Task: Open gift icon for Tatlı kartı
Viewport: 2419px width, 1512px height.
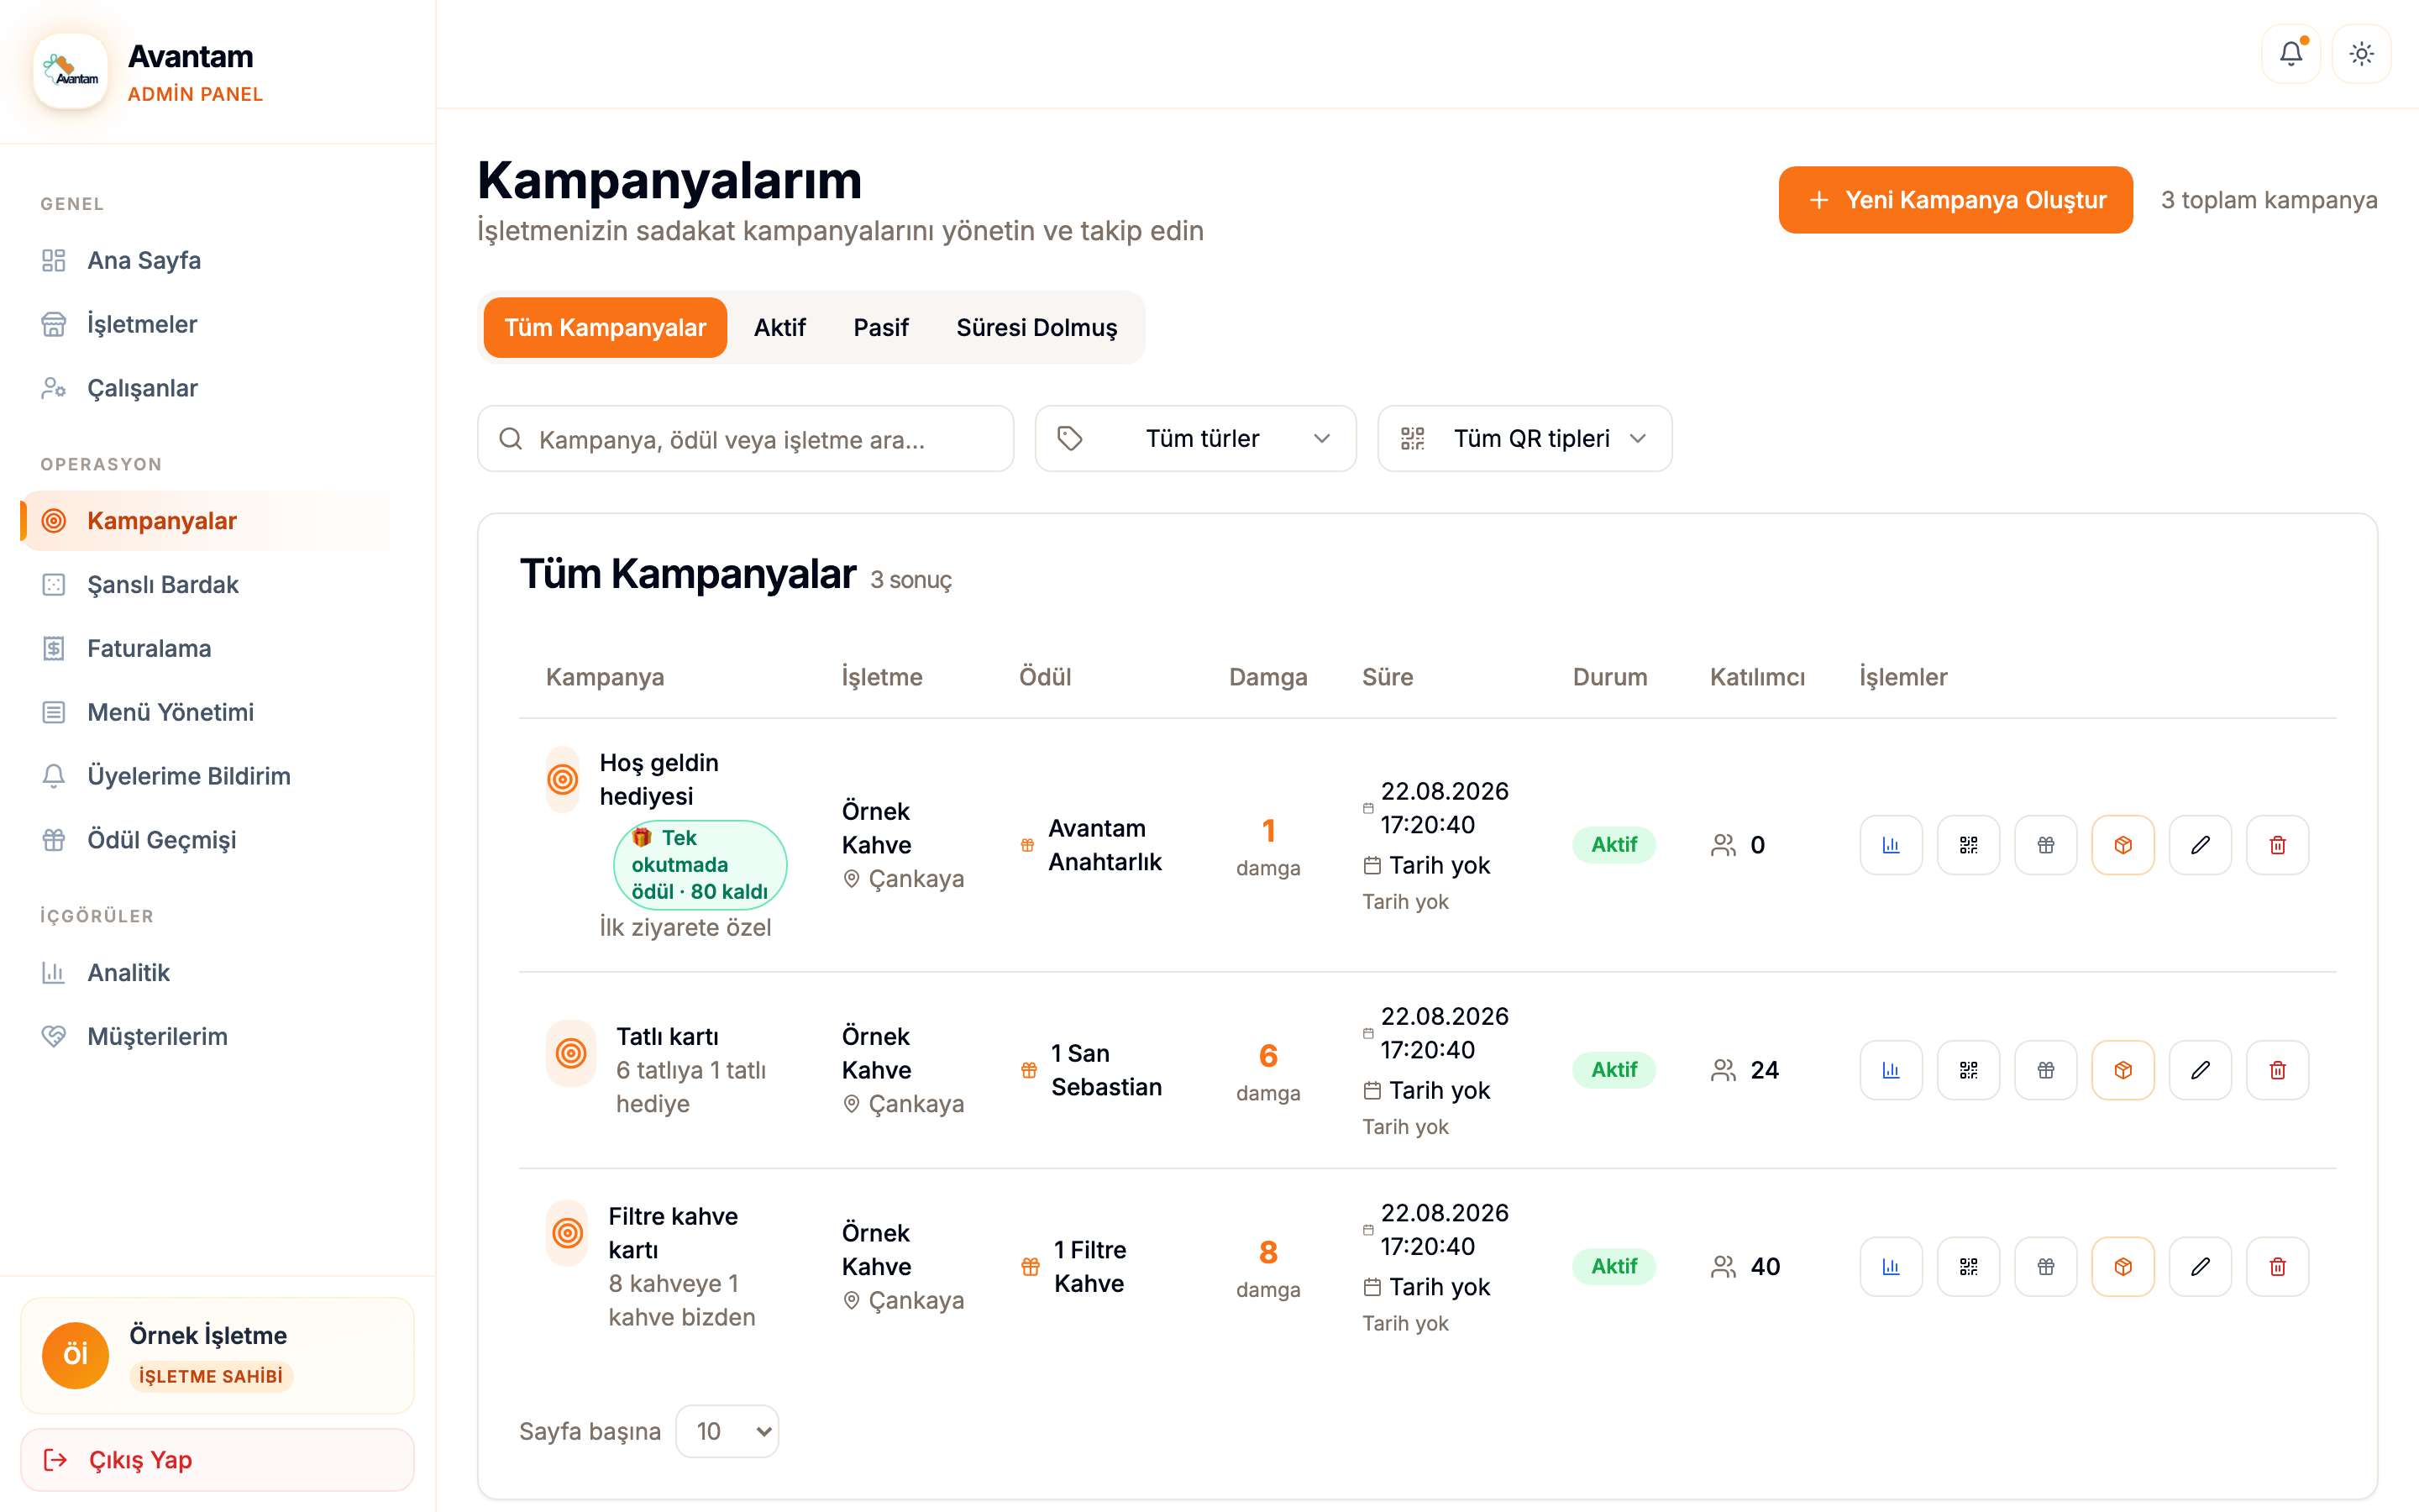Action: 2045,1070
